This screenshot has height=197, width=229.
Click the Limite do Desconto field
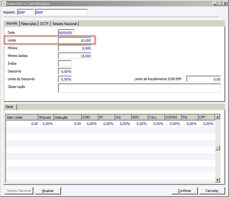[x=65, y=79]
